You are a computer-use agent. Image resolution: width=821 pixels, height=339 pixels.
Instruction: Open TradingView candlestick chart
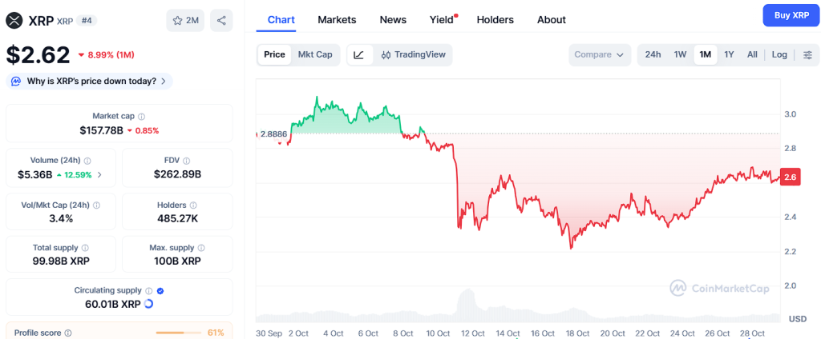click(x=413, y=55)
